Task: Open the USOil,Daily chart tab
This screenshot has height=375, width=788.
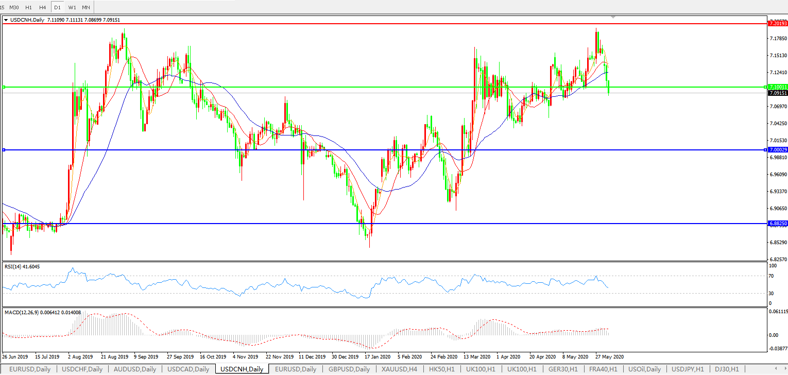Action: pos(645,369)
